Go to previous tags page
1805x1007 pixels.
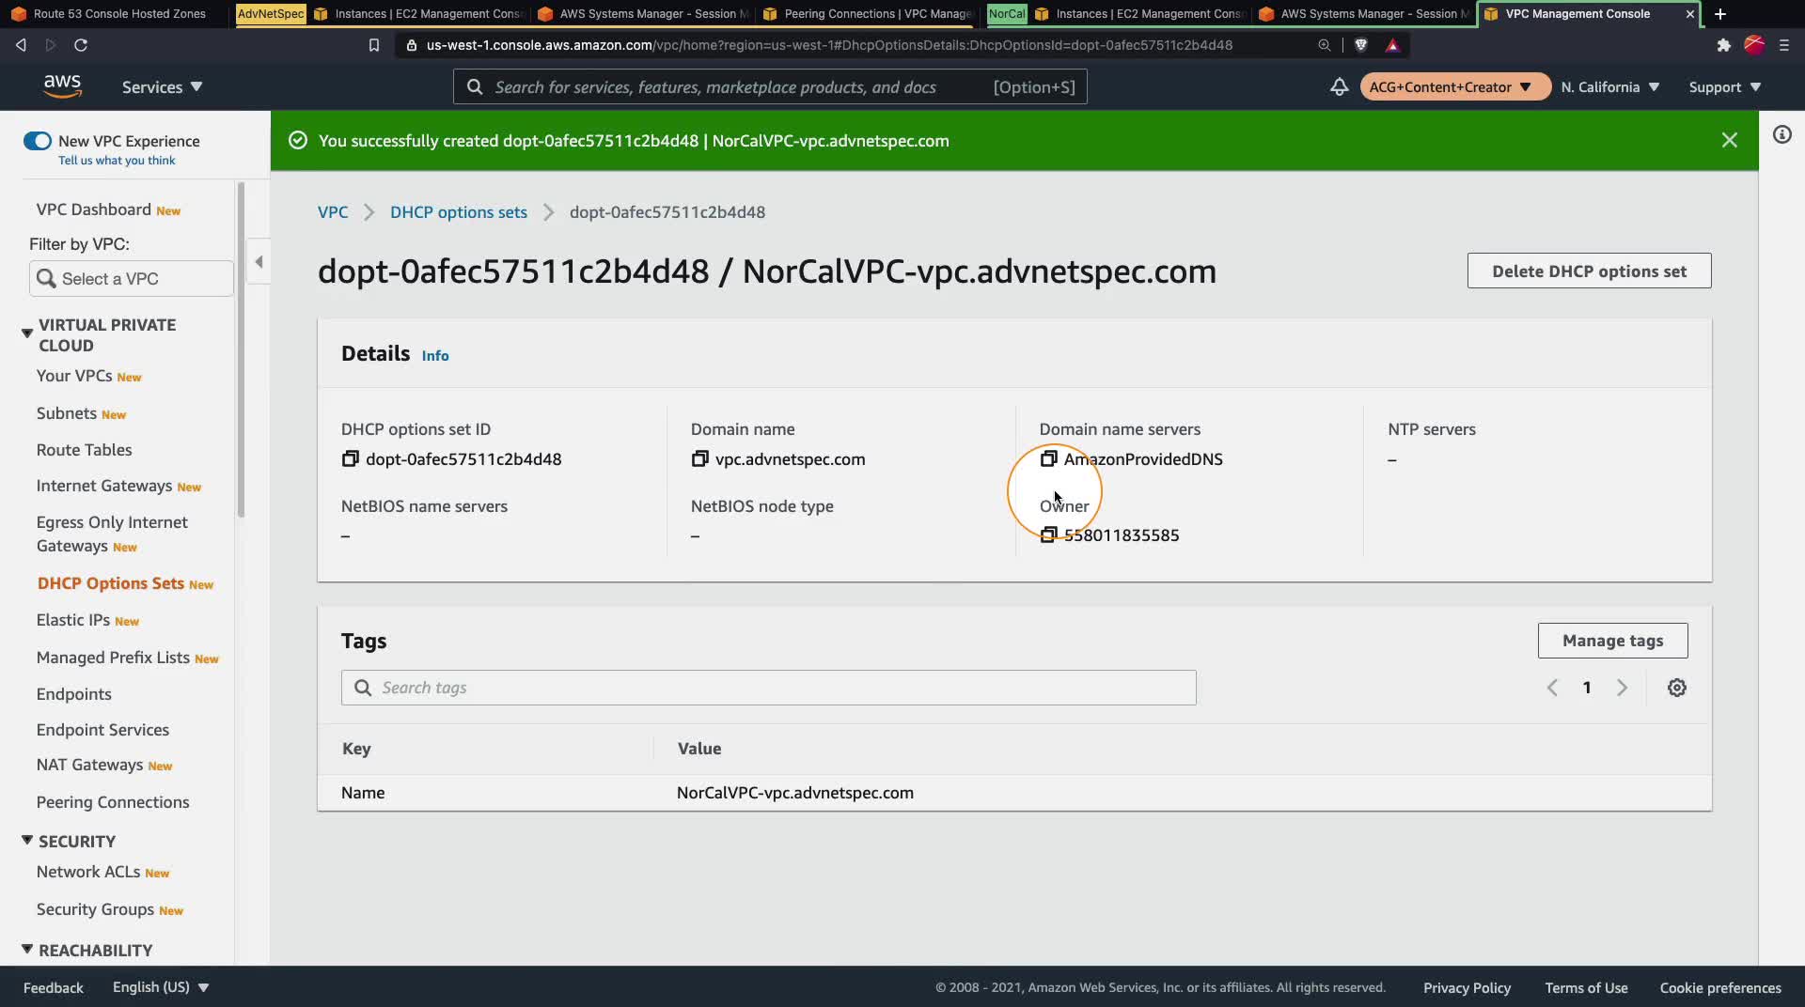1552,688
